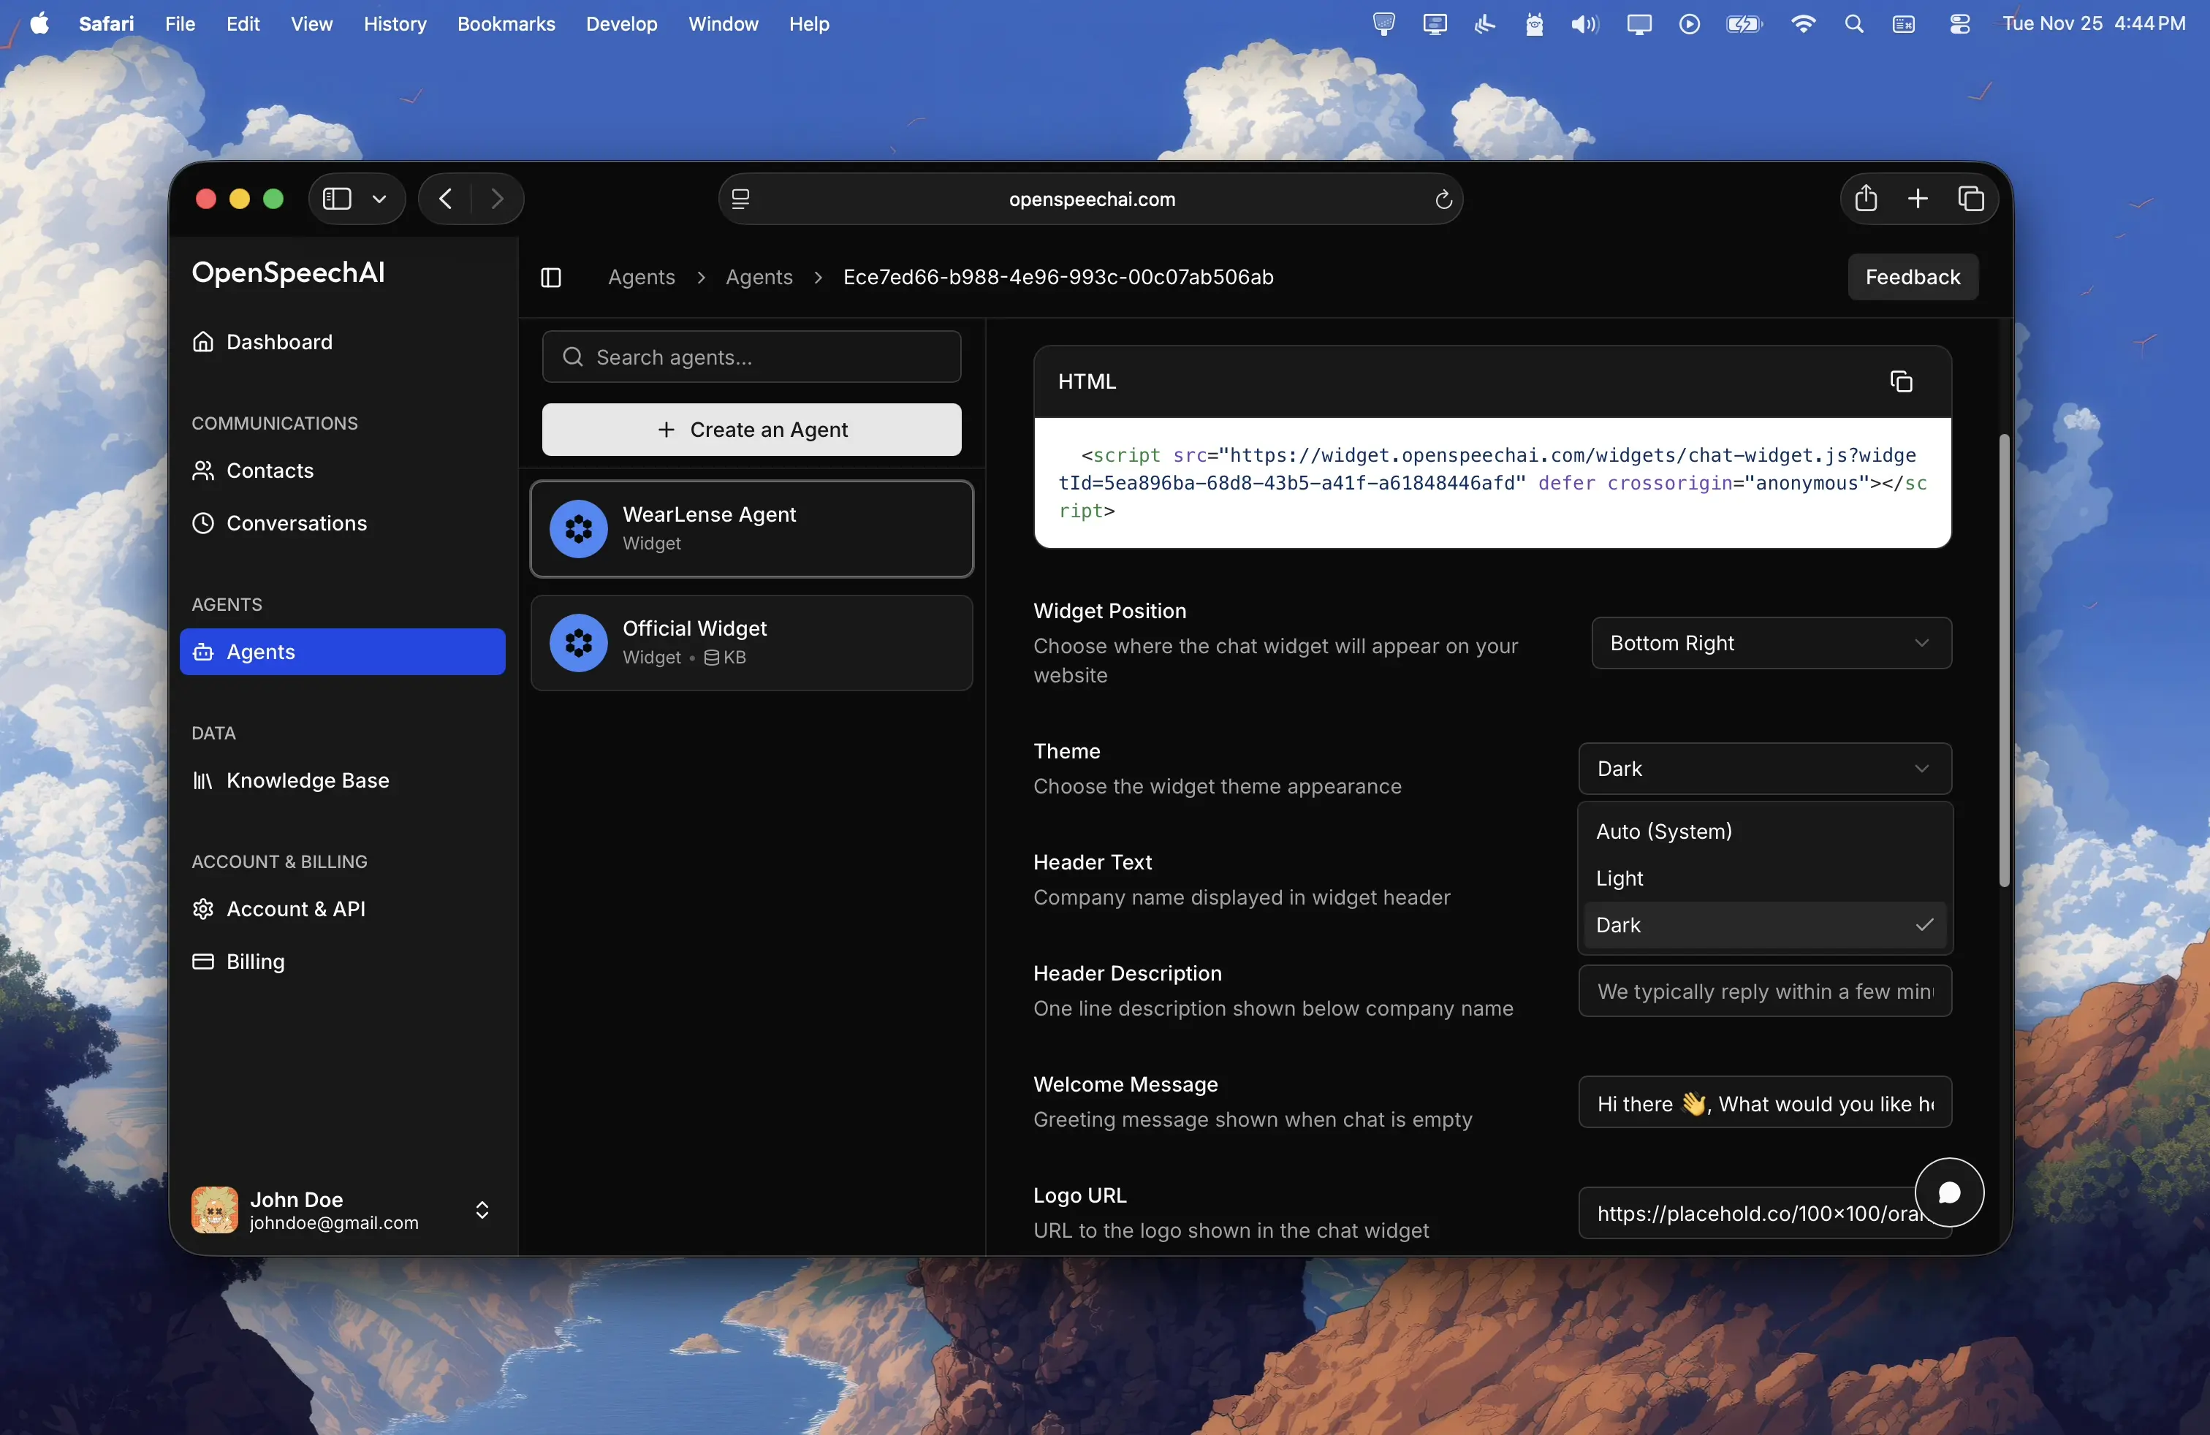Click the settings panel vertical scrollbar
This screenshot has width=2210, height=1435.
(x=2004, y=660)
